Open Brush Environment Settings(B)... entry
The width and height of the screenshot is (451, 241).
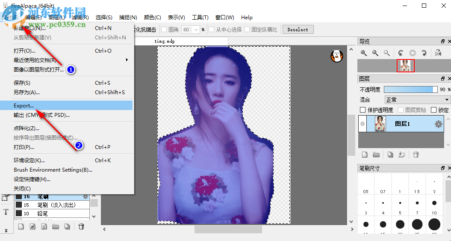66,170
